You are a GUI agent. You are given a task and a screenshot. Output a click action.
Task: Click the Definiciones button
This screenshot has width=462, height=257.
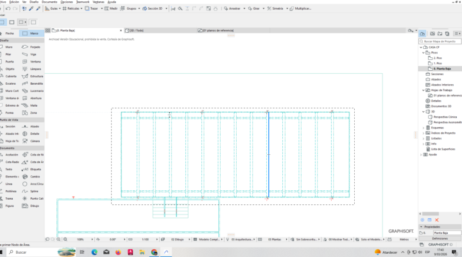pos(440,238)
